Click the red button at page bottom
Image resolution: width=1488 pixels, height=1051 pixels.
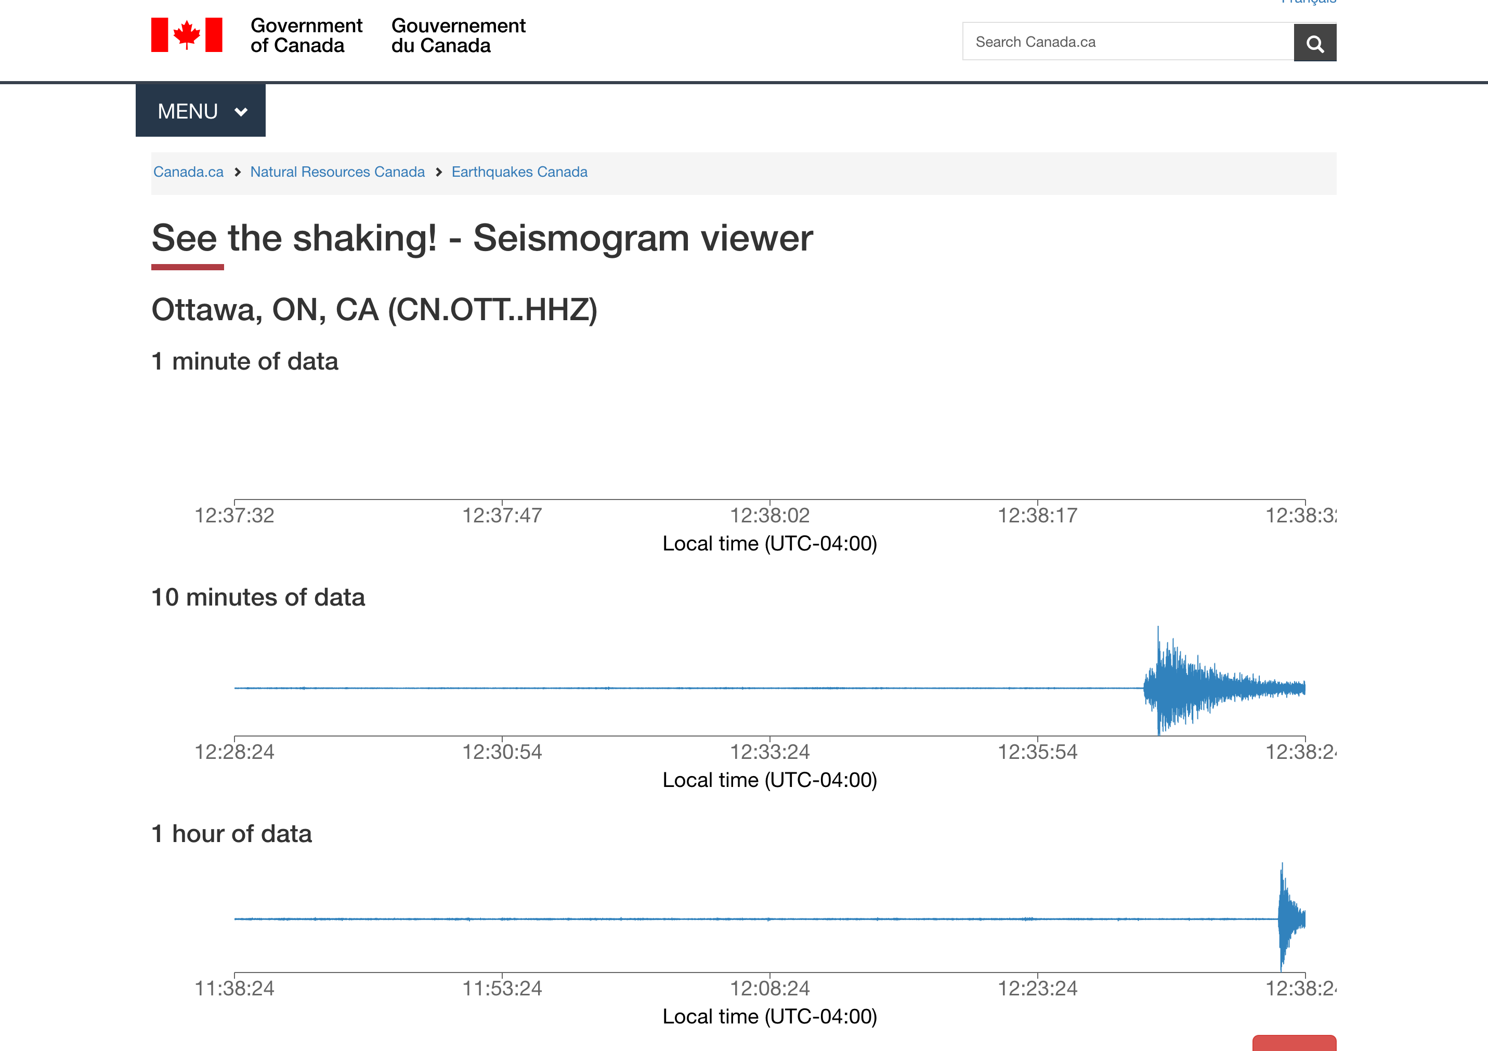(1294, 1043)
